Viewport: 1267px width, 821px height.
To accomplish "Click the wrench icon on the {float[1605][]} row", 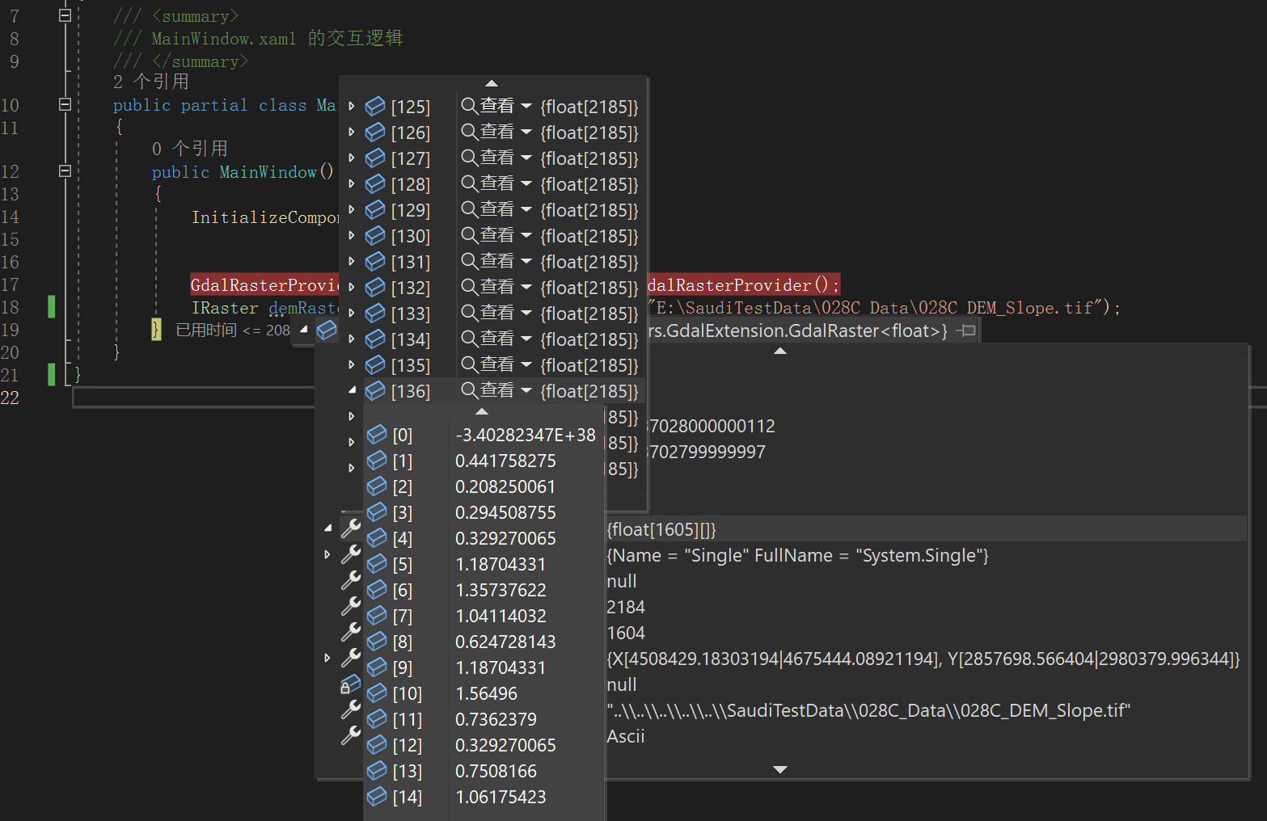I will pyautogui.click(x=351, y=528).
